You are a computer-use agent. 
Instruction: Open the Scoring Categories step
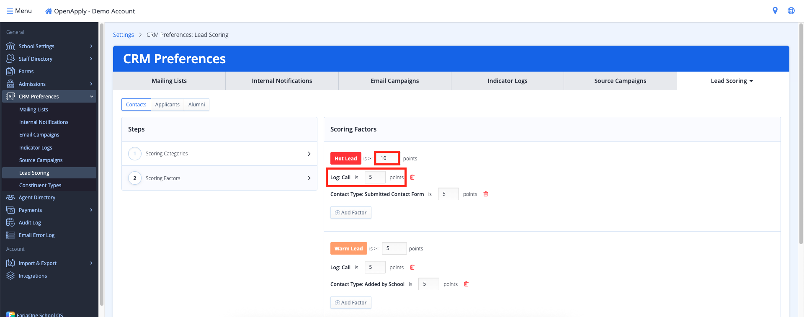click(x=219, y=154)
